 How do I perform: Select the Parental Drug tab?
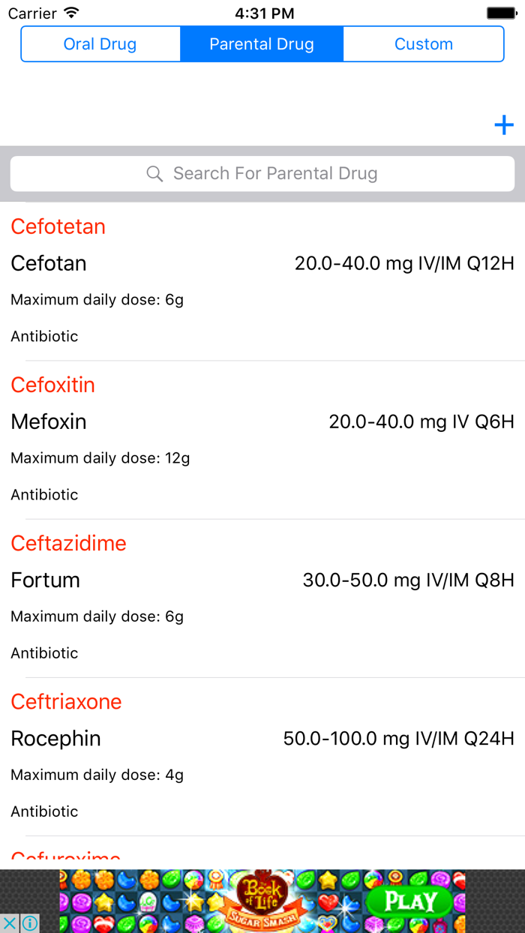(261, 43)
